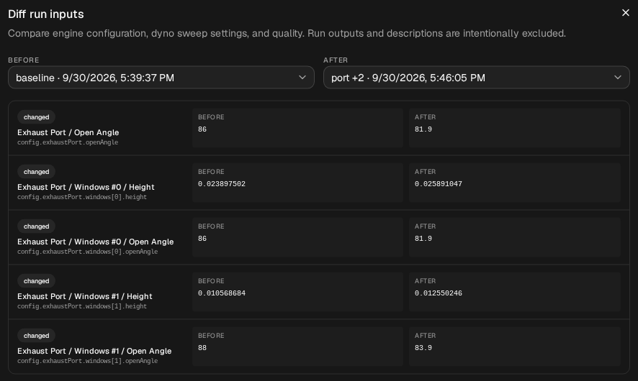Click the Diff run inputs title

pos(46,14)
